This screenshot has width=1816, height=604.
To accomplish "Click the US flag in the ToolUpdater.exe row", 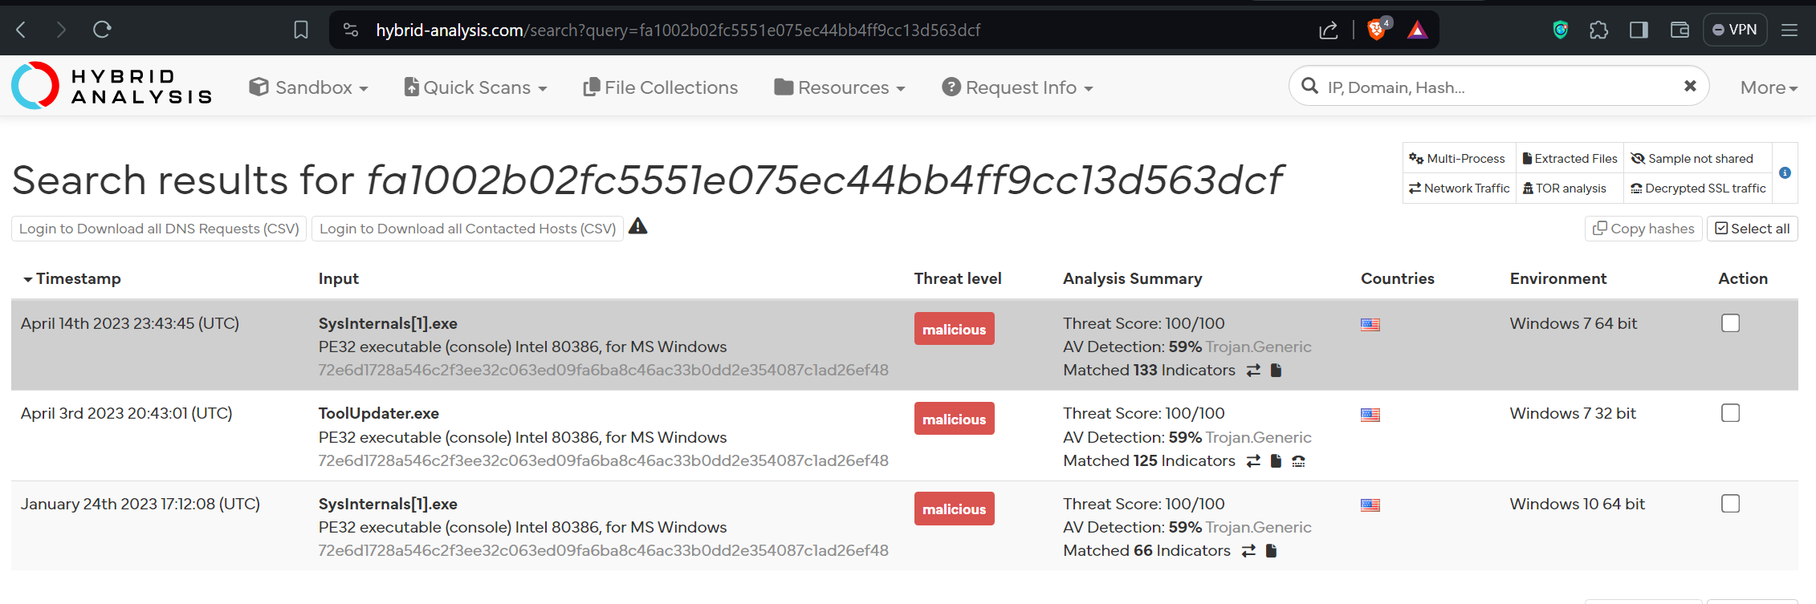I will [x=1370, y=415].
